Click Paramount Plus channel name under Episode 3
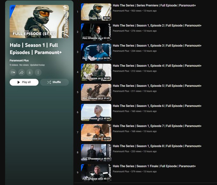This screenshot has height=185, width=217. tap(121, 51)
